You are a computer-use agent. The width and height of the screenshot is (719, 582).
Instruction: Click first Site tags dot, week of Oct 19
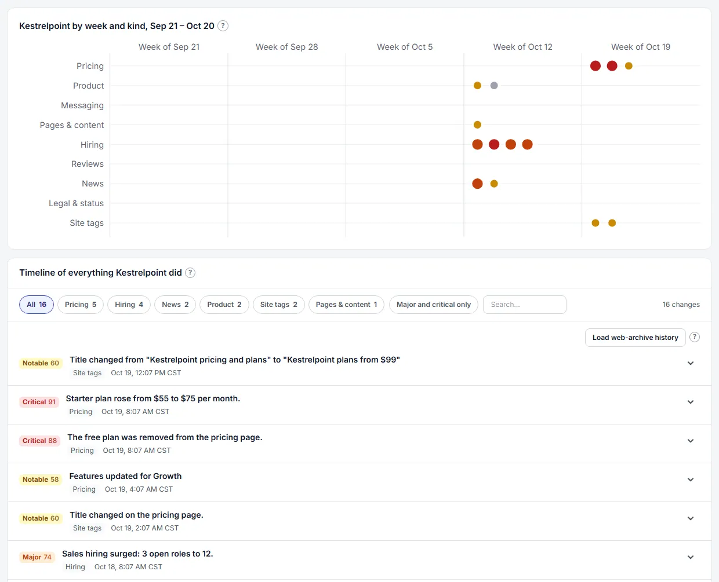595,223
